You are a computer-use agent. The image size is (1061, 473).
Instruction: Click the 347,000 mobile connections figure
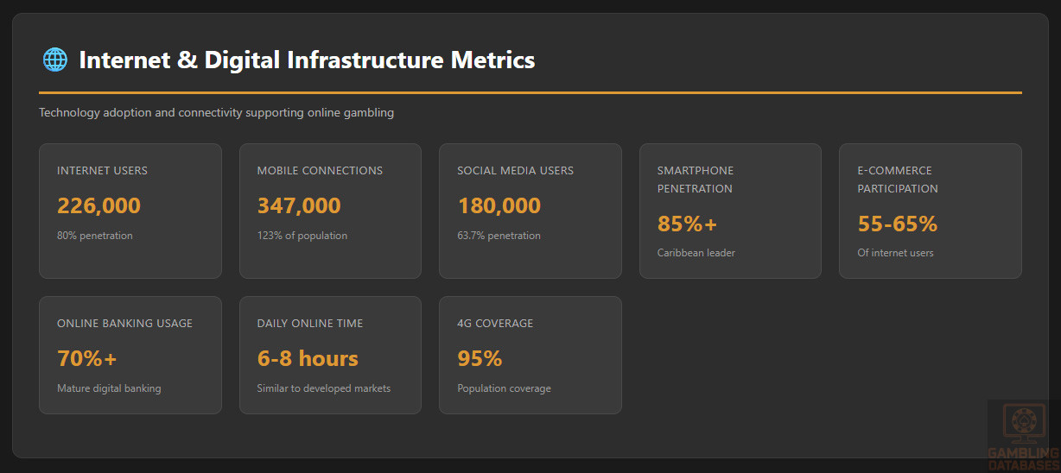pos(299,206)
